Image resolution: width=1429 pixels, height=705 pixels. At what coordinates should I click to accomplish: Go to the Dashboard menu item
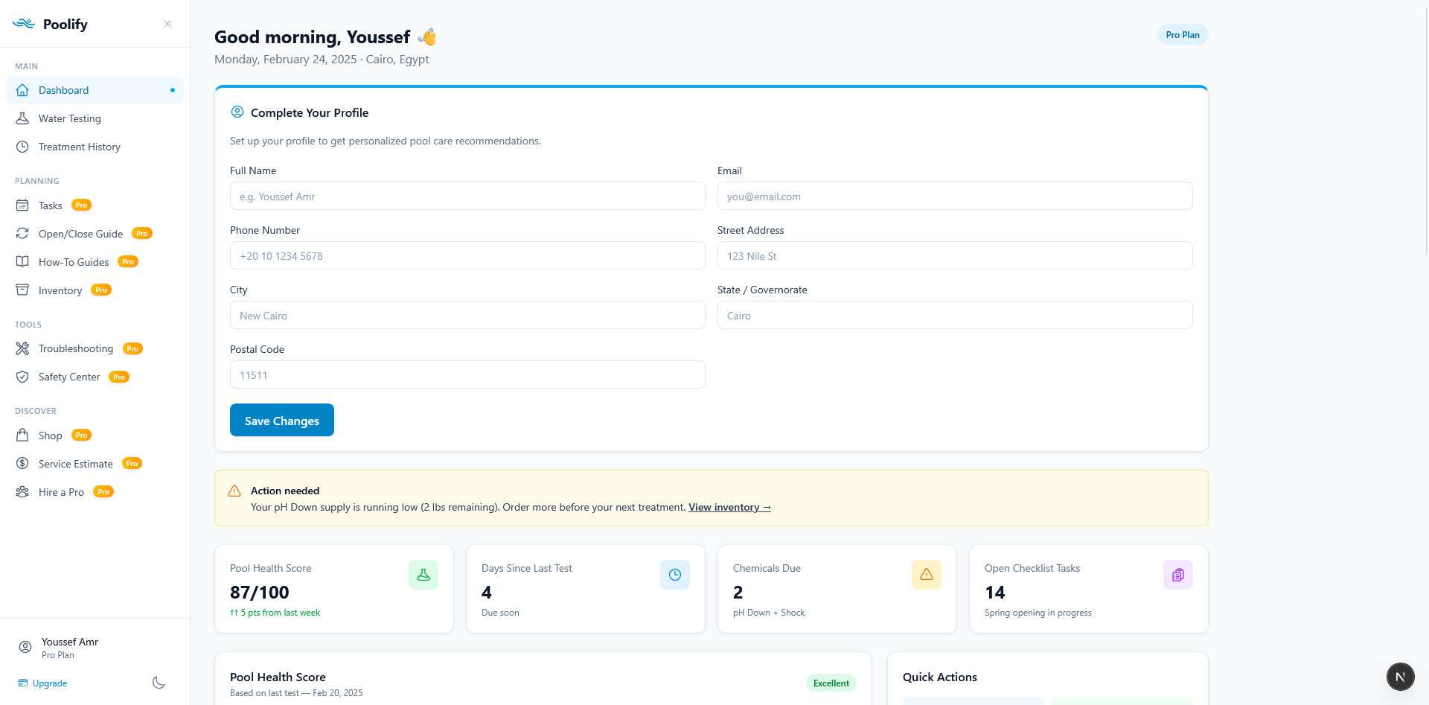[63, 90]
